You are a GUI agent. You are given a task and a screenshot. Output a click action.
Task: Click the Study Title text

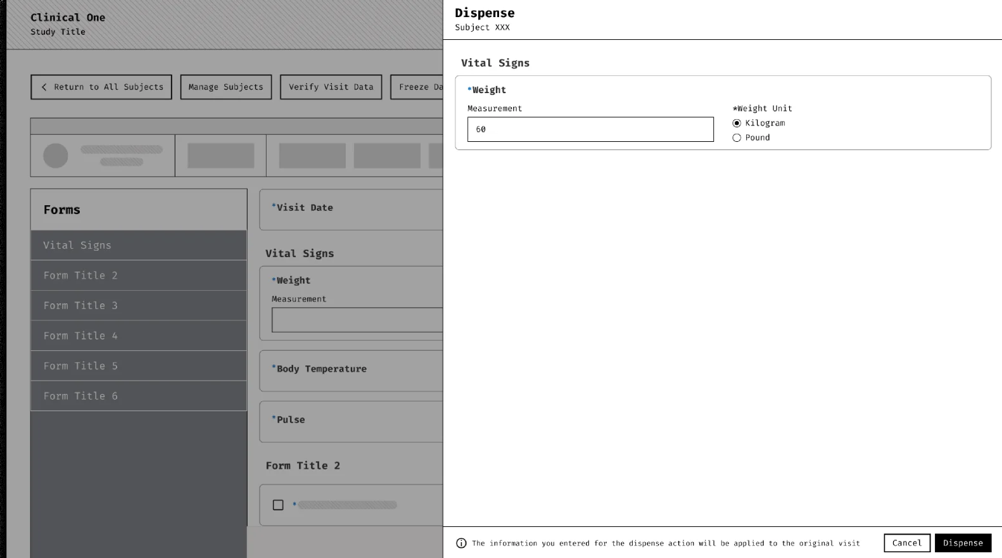[58, 32]
